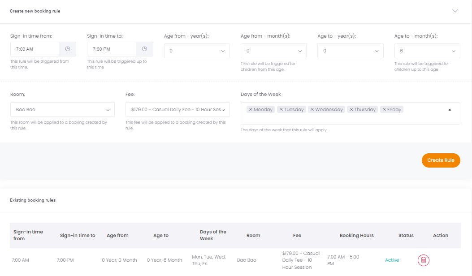
Task: Click clock icon for Sign-in time from
Action: pos(68,49)
